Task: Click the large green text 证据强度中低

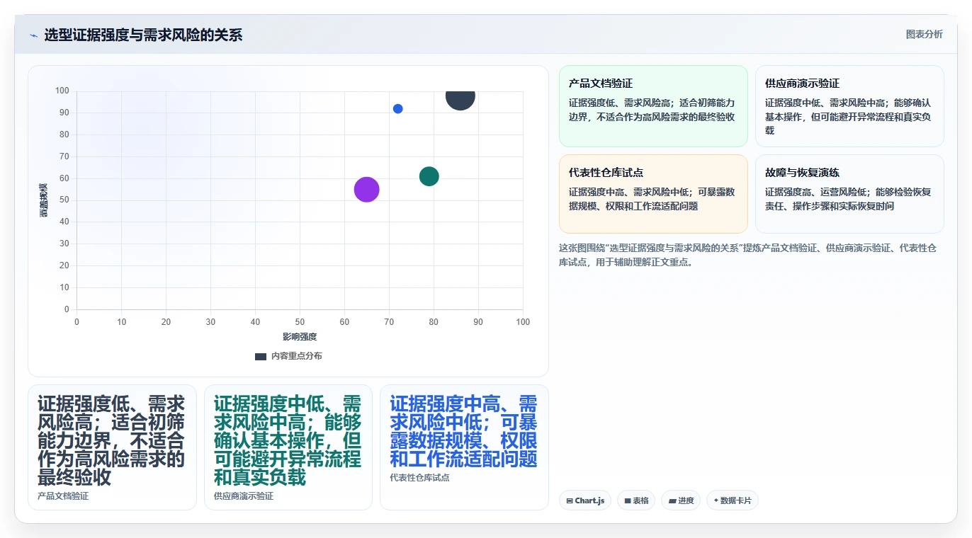Action: point(288,440)
